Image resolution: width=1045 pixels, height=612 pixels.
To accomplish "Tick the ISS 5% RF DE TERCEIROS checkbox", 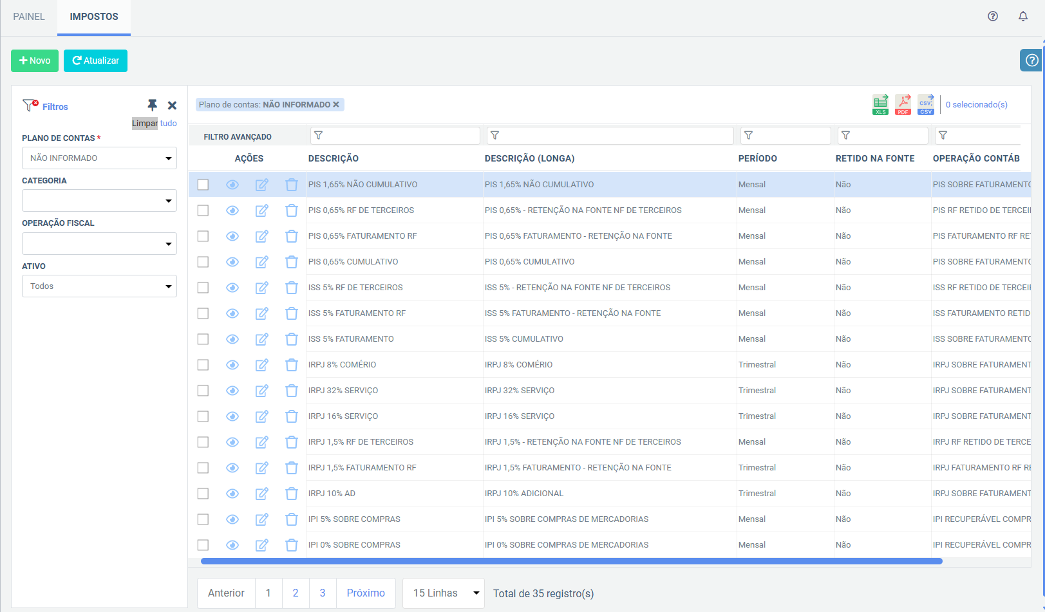I will point(203,288).
